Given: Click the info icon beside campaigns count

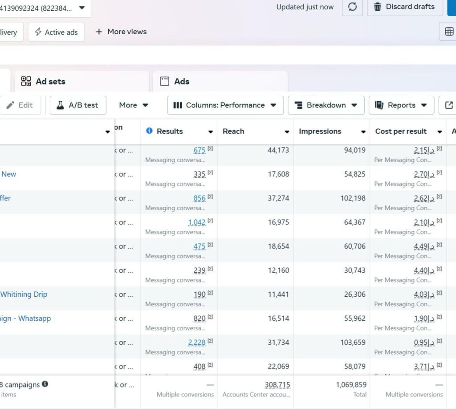Looking at the screenshot, I should pos(45,384).
